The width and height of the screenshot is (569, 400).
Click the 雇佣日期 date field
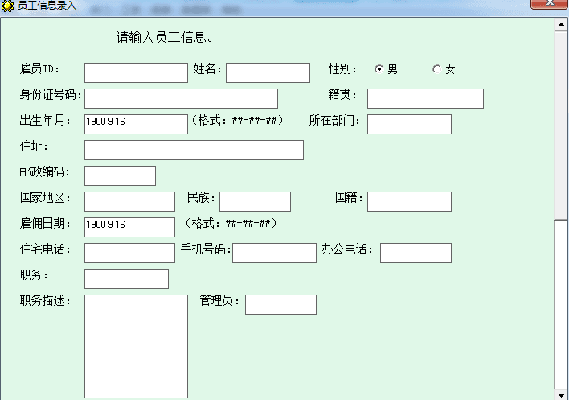coord(129,228)
